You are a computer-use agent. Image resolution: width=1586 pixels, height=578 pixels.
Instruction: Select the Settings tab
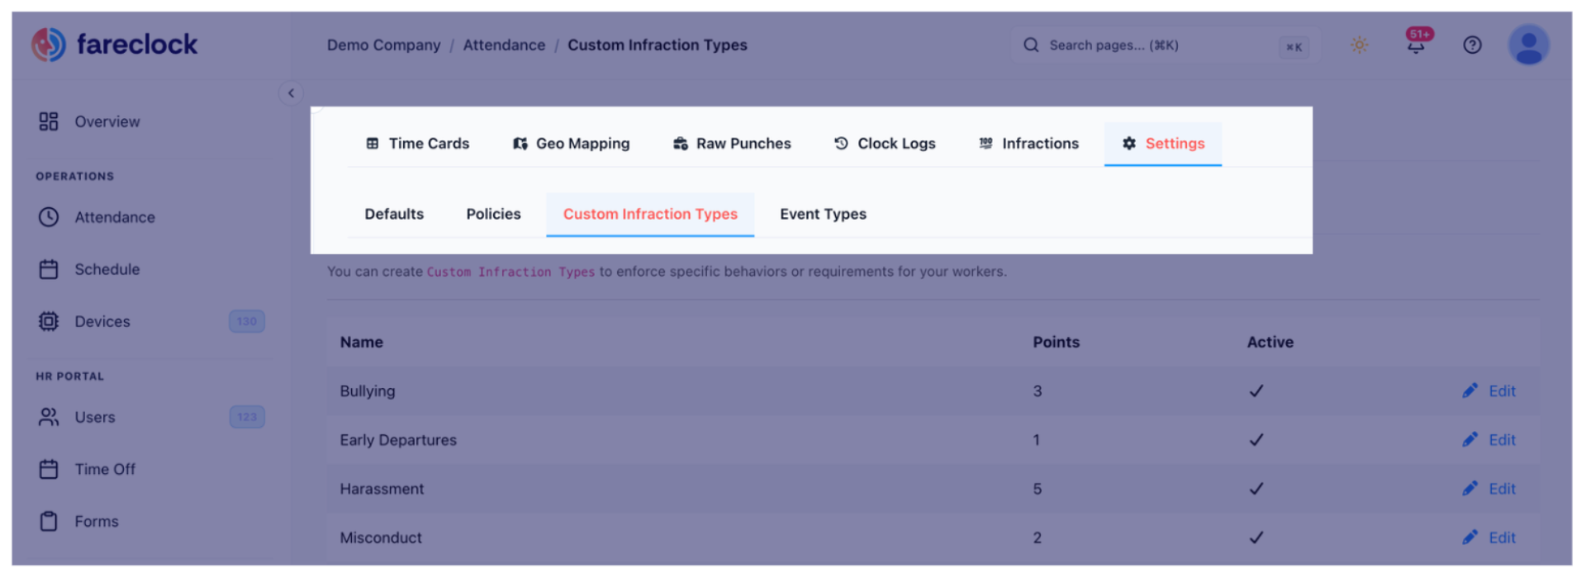point(1163,144)
